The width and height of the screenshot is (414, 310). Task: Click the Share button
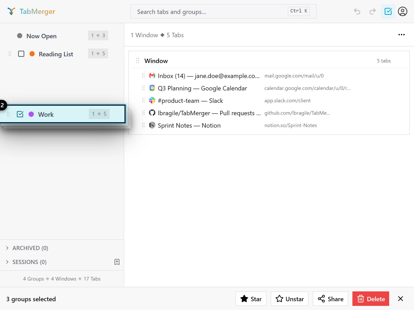330,299
